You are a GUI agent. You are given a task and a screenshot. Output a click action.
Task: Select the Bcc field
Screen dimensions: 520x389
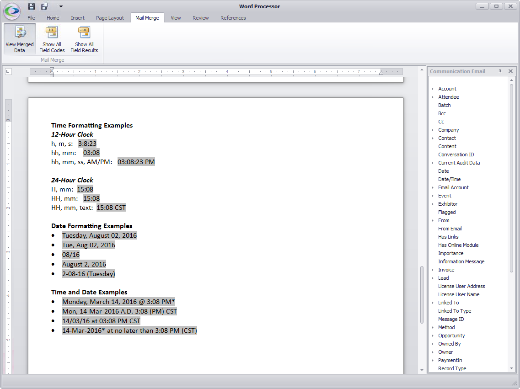[x=442, y=113]
